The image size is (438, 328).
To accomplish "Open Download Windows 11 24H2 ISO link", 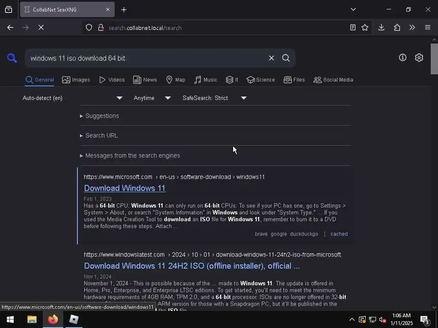I will pos(192,266).
